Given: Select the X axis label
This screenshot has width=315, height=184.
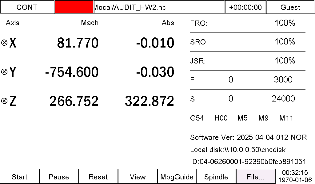Looking at the screenshot, I should [13, 43].
